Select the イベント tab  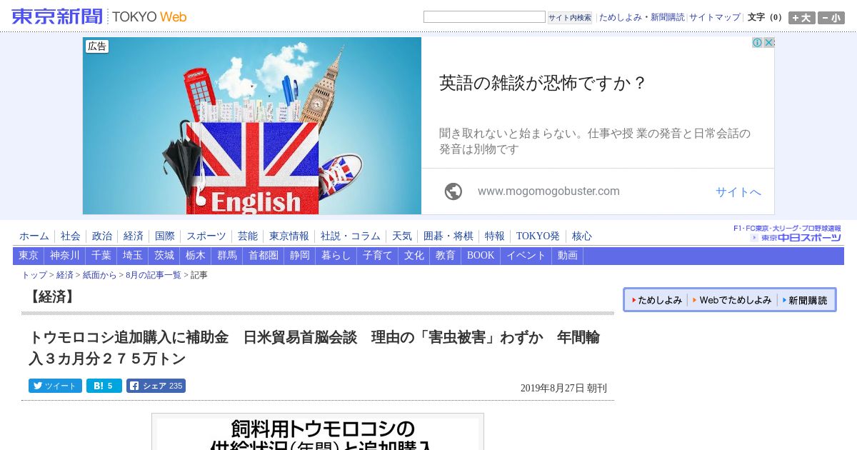tap(526, 256)
